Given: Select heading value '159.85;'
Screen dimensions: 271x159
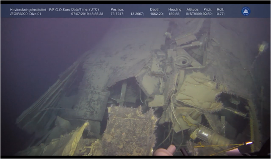Looking at the screenshot, I should coord(175,14).
